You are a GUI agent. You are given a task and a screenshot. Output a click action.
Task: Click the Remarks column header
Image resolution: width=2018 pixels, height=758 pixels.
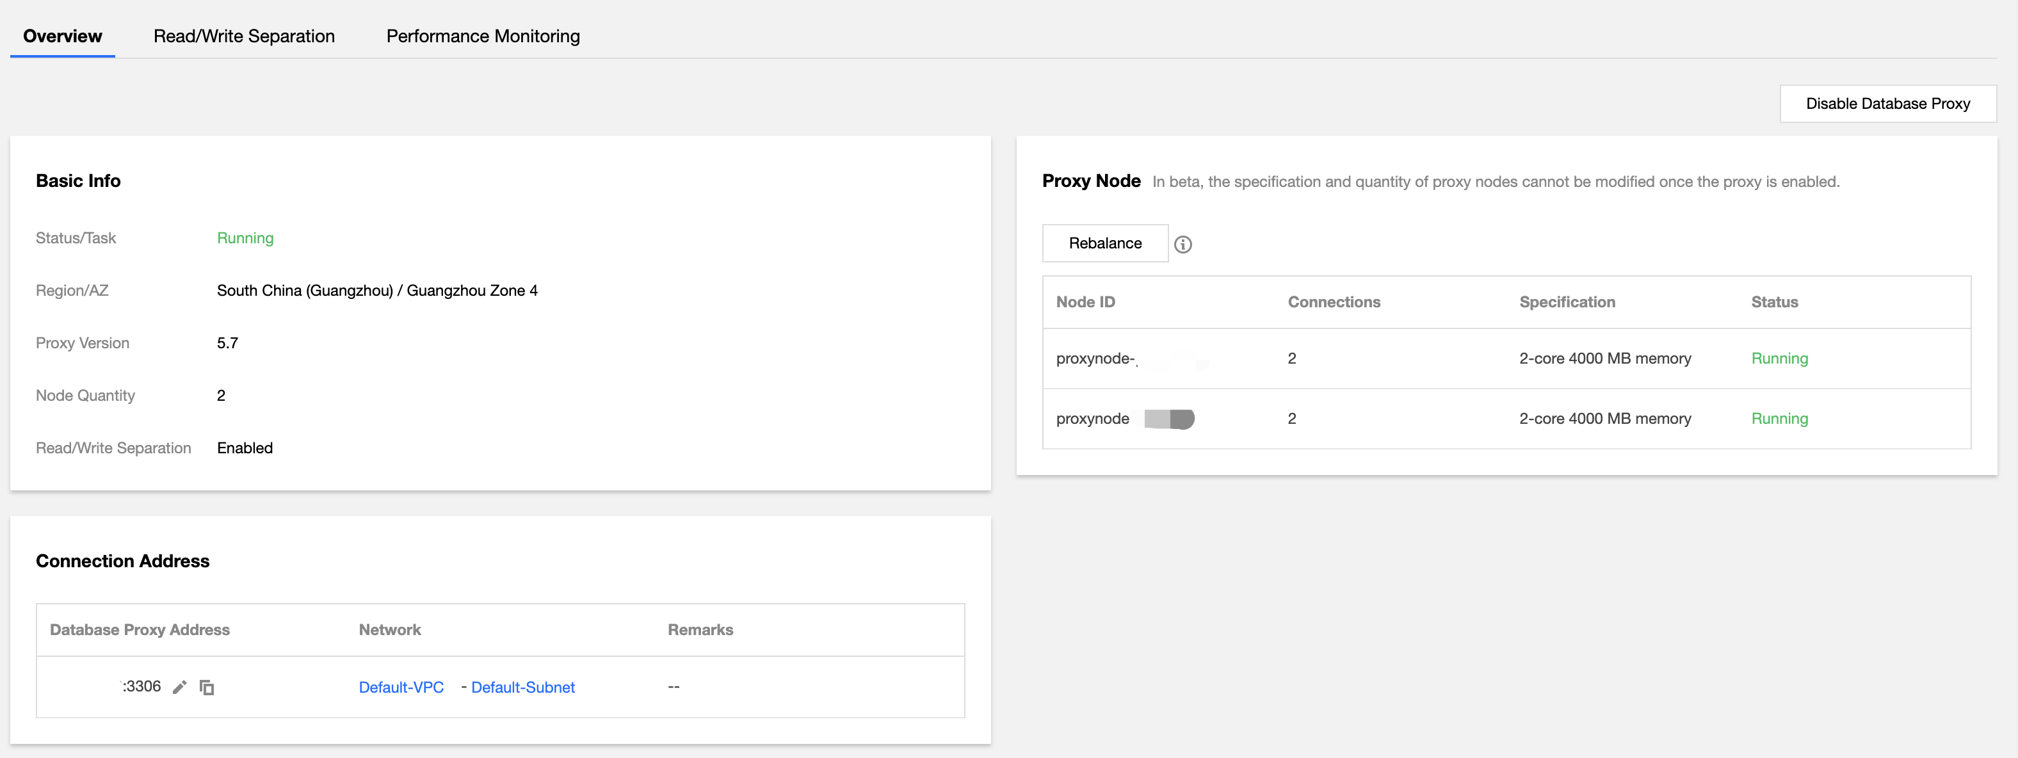tap(700, 629)
